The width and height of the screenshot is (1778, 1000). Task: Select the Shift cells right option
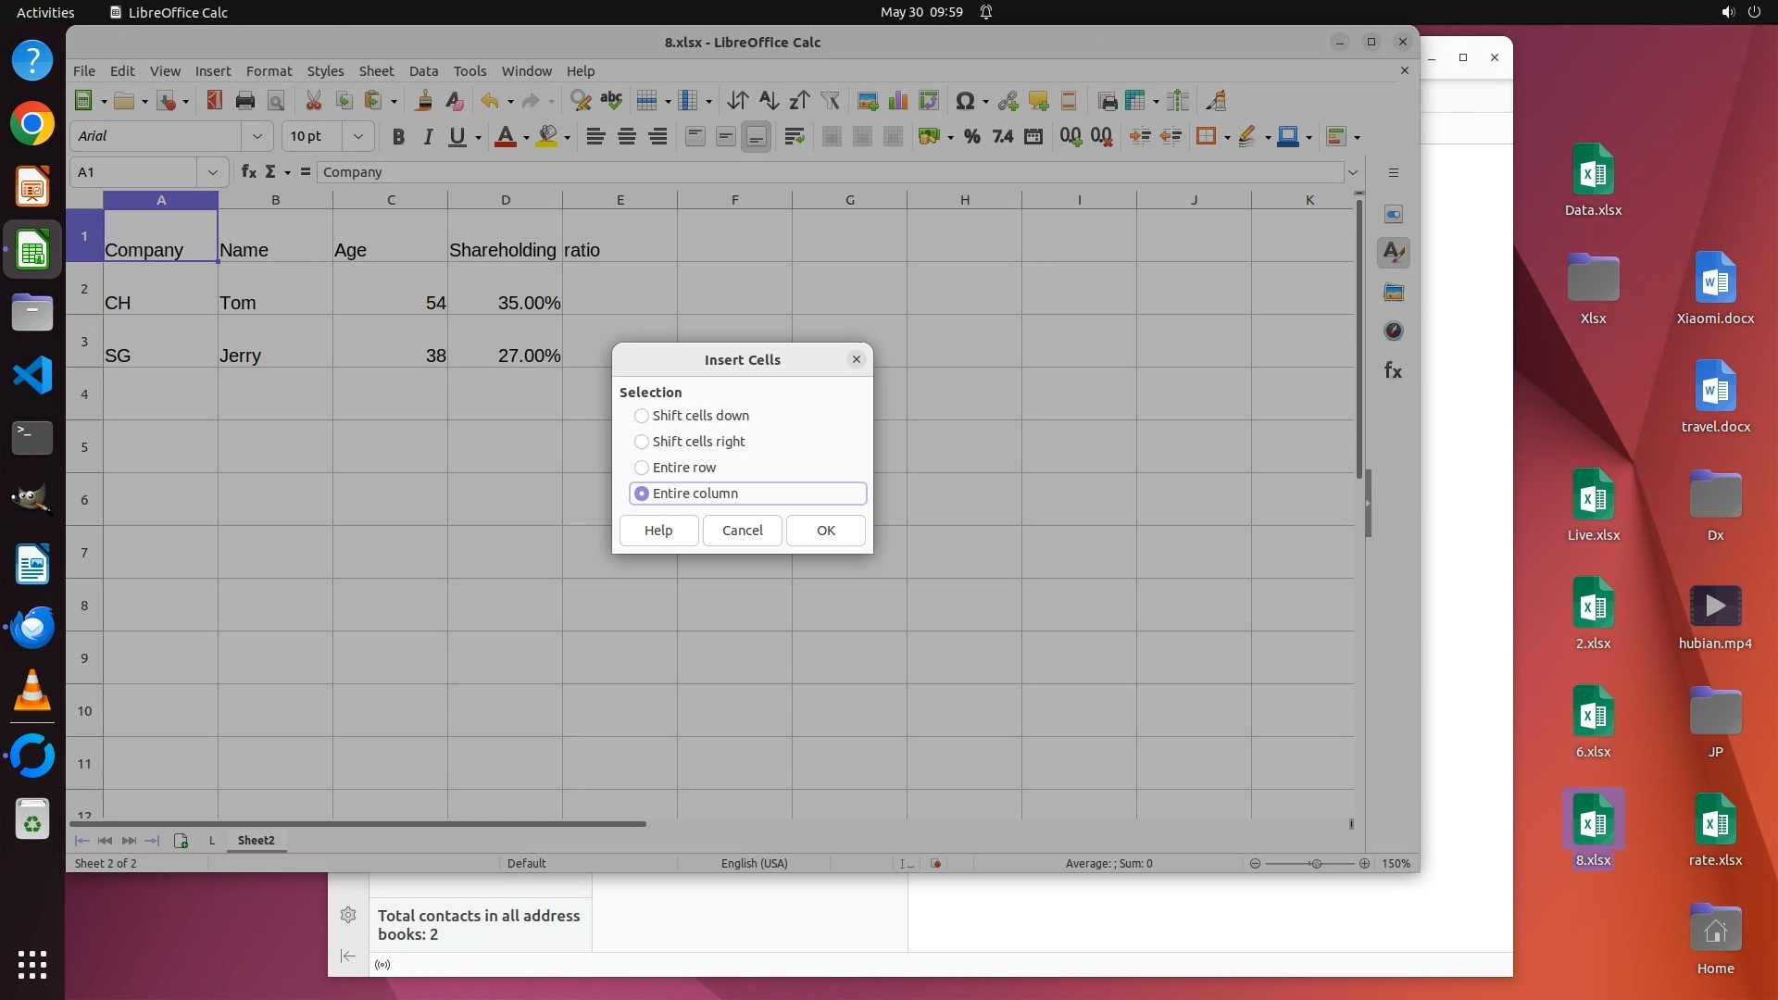[642, 442]
